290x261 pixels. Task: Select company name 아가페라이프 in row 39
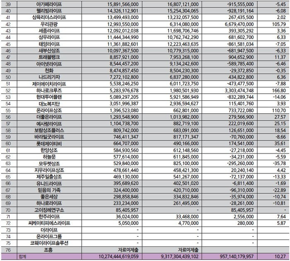point(49,4)
